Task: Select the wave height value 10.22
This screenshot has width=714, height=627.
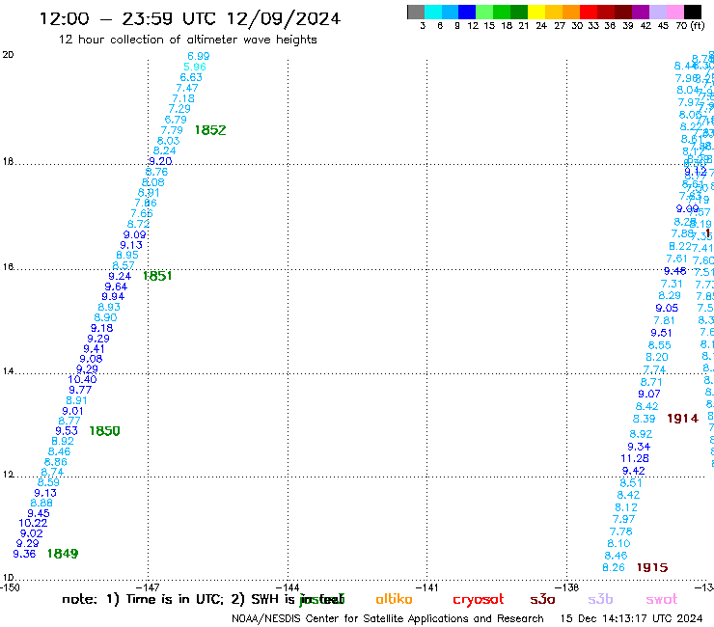Action: (x=33, y=523)
